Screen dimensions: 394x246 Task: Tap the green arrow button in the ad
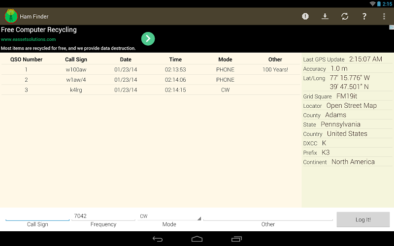(148, 39)
